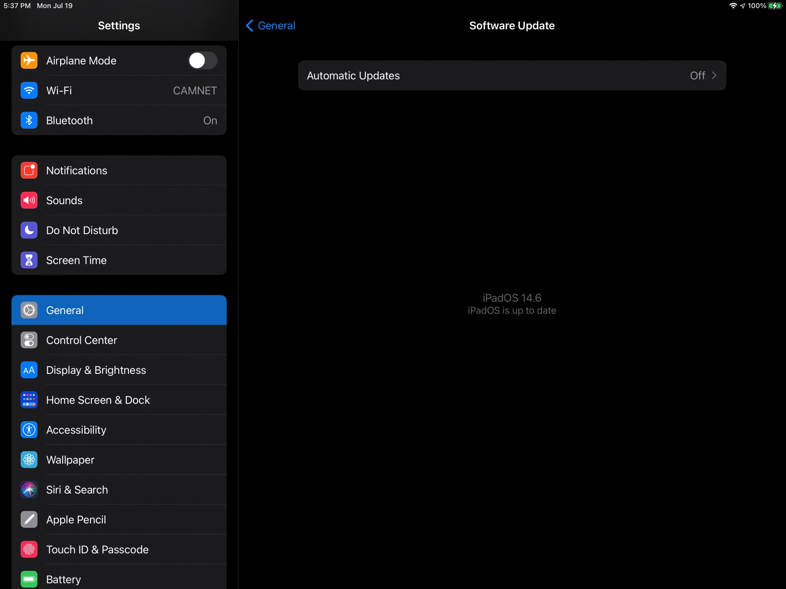Toggle the Airplane Mode switch
Viewport: 786px width, 589px height.
click(x=202, y=60)
